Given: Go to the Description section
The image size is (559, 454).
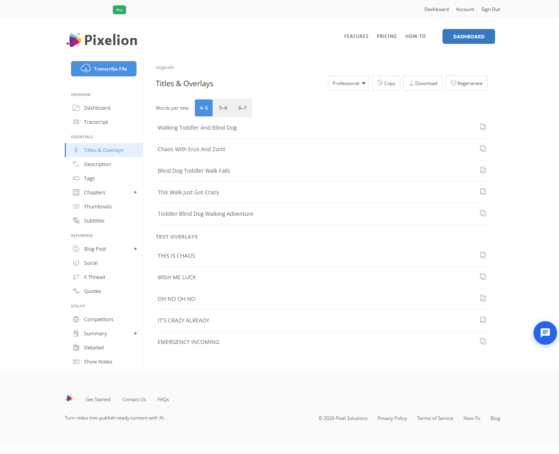Looking at the screenshot, I should [104, 164].
